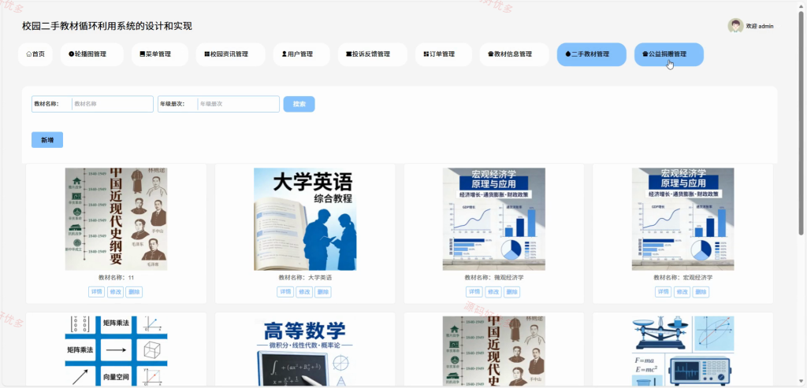Click the text 教材名称: 大学英语
Image resolution: width=807 pixels, height=388 pixels.
tap(305, 278)
